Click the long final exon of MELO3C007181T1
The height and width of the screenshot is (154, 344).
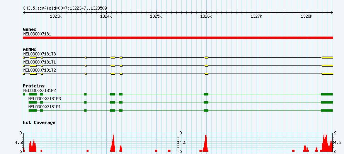[x=327, y=65]
